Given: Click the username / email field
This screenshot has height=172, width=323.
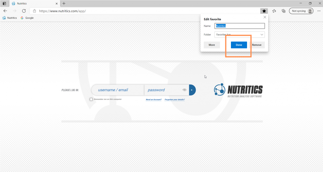Looking at the screenshot, I should point(117,90).
